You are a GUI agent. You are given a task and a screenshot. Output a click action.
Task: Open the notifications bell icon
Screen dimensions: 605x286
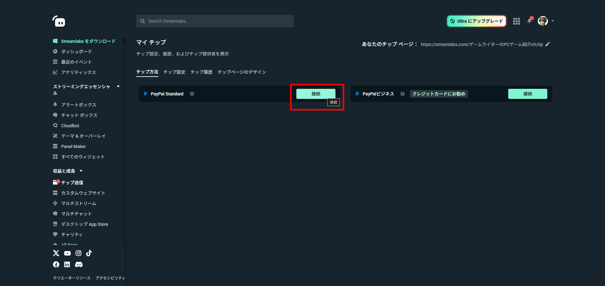[x=530, y=21]
